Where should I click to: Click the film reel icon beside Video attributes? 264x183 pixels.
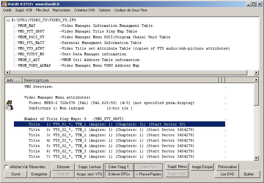pos(9,103)
